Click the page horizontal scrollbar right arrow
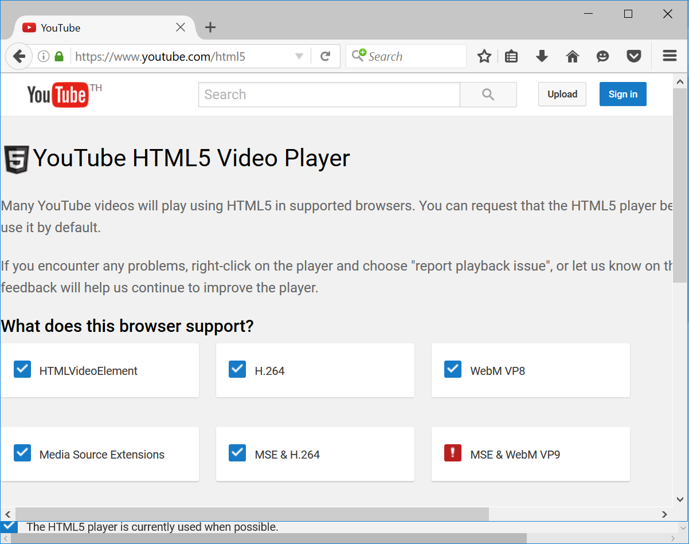The width and height of the screenshot is (689, 544). coord(664,514)
